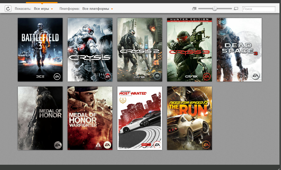Image resolution: width=281 pixels, height=170 pixels.
Task: Click the "Платформа:" label
Action: (70, 9)
